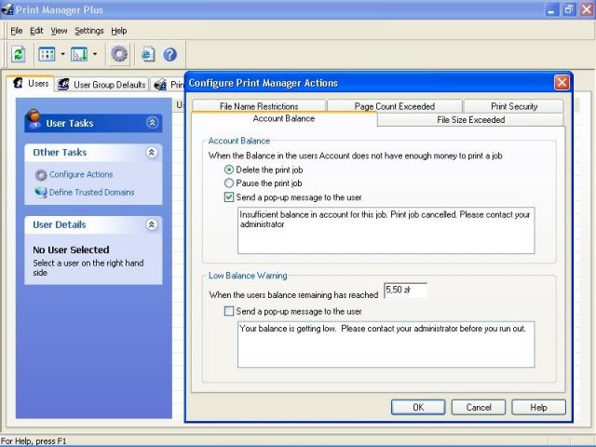Restore down the Print Manager Plus window
The height and width of the screenshot is (447, 596).
coord(569,9)
